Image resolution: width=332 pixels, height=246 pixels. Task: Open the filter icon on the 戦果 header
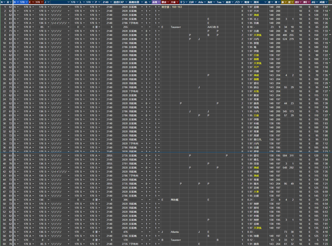pyautogui.click(x=251, y=2)
